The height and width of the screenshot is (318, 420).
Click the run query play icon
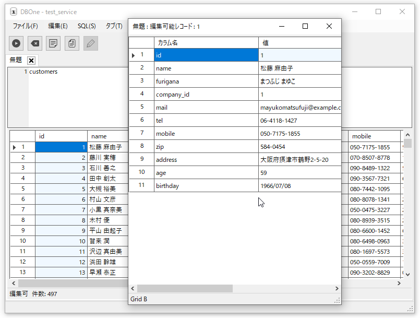[x=16, y=44]
